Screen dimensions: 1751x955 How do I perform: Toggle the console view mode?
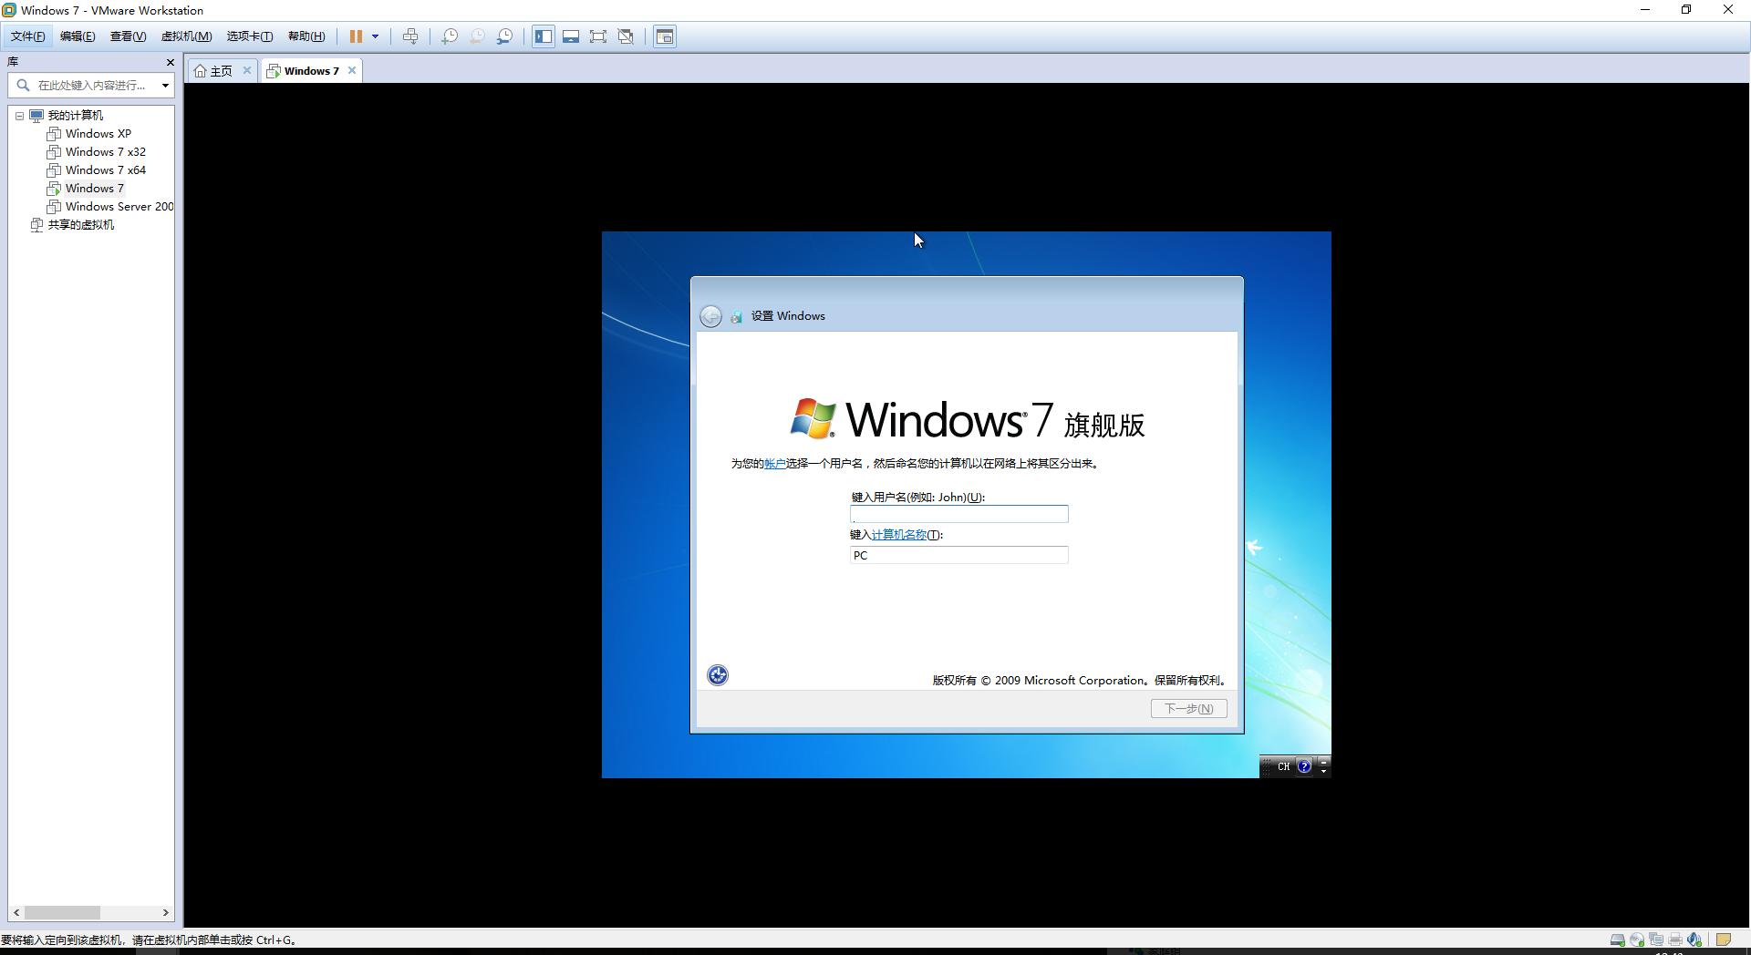665,36
